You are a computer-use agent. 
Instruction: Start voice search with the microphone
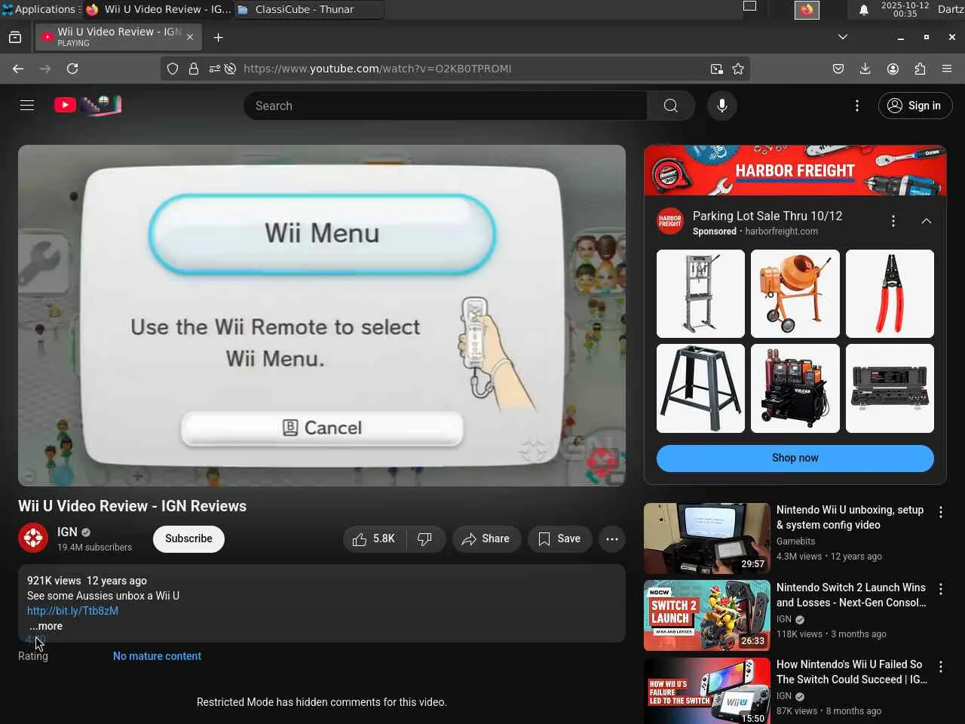(721, 106)
